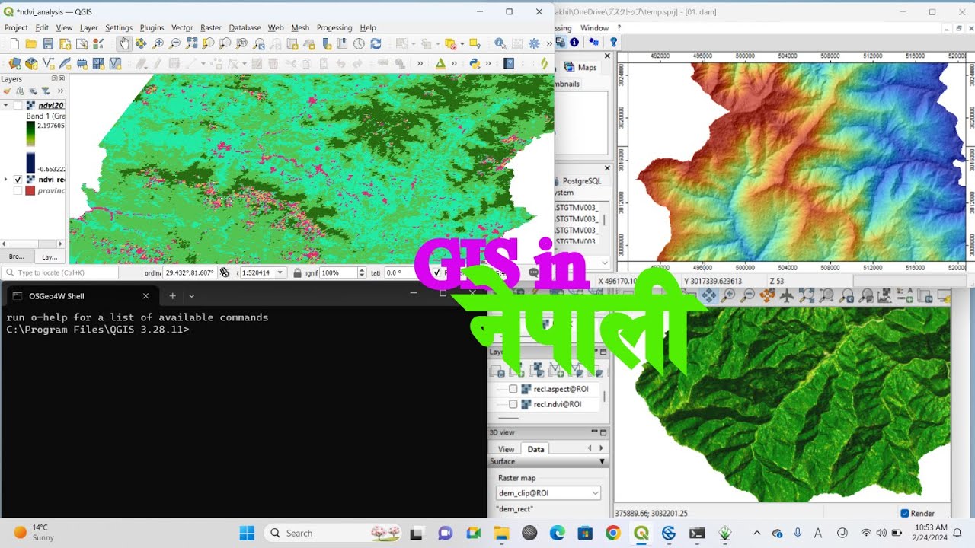Collapse the Surface section arrow
This screenshot has width=975, height=548.
pos(603,462)
